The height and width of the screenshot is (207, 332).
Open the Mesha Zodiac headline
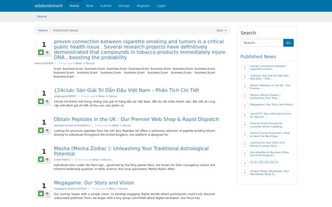click(x=131, y=151)
